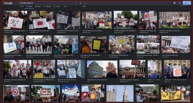Click the magnifying glass search icon
193x103 pixels.
(x=85, y=3)
